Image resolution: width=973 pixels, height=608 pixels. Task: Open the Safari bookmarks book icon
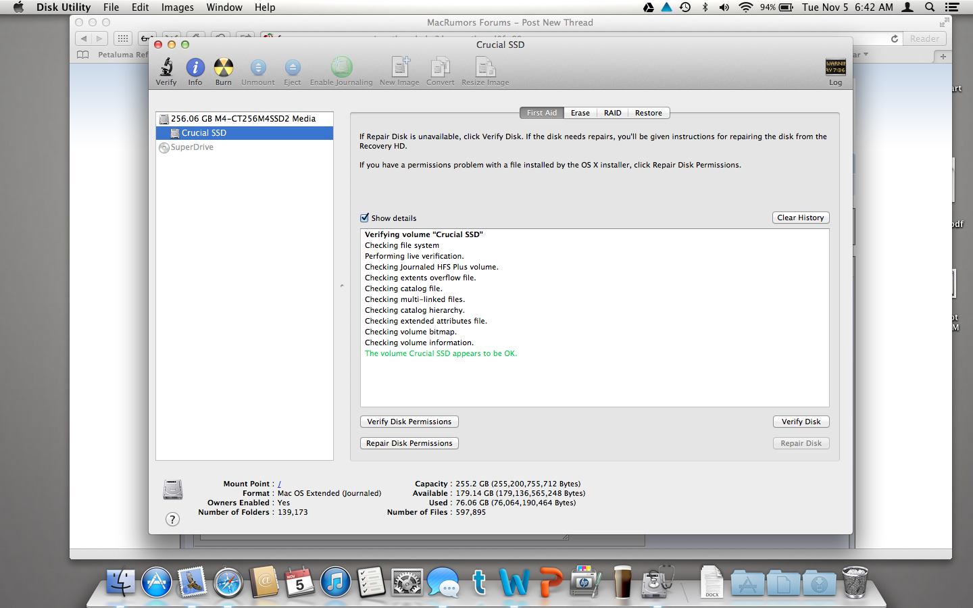pyautogui.click(x=83, y=55)
